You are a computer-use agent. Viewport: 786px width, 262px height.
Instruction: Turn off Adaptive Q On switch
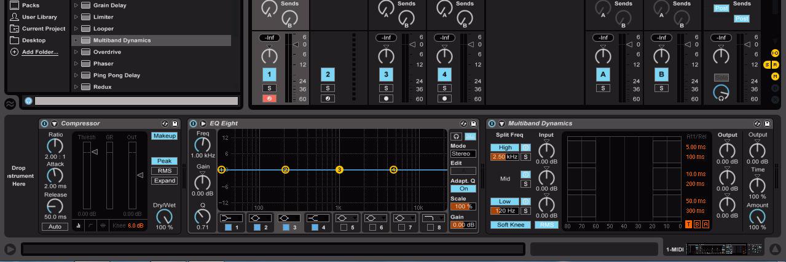(463, 189)
